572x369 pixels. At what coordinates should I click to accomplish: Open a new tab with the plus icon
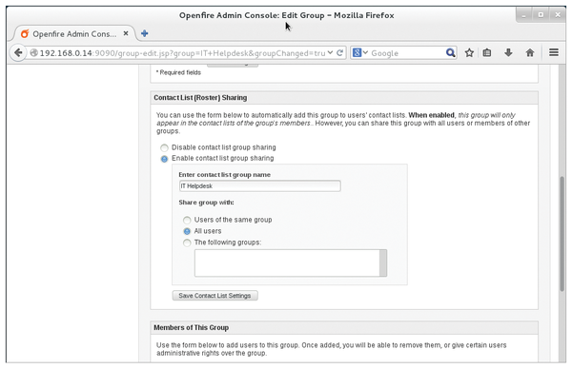point(145,33)
